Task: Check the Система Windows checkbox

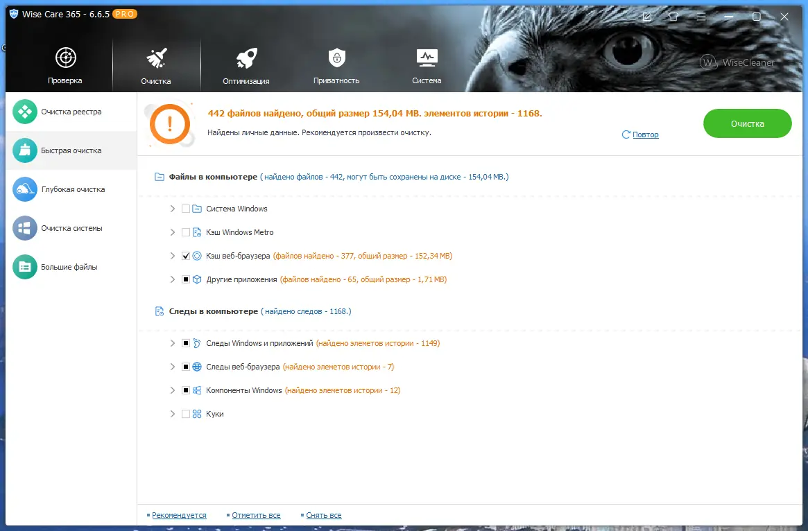Action: [x=186, y=209]
